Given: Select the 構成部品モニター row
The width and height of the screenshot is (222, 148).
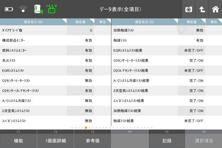Looking at the screenshot, I should pos(55,40).
